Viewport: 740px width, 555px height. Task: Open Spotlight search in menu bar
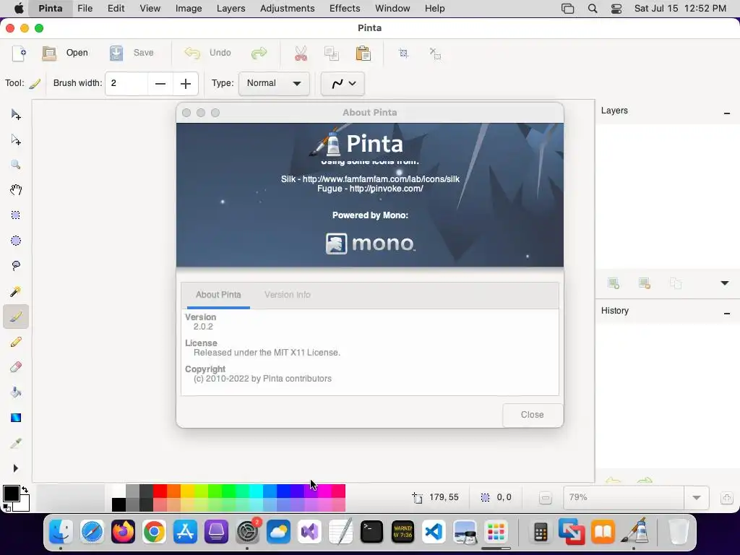pos(593,9)
